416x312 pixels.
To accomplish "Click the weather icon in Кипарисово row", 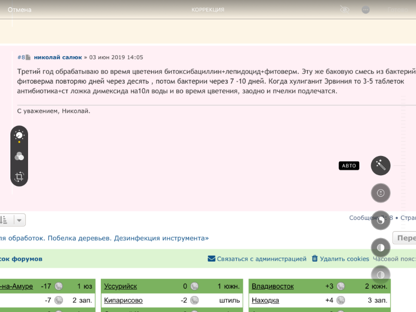I will pyautogui.click(x=194, y=300).
